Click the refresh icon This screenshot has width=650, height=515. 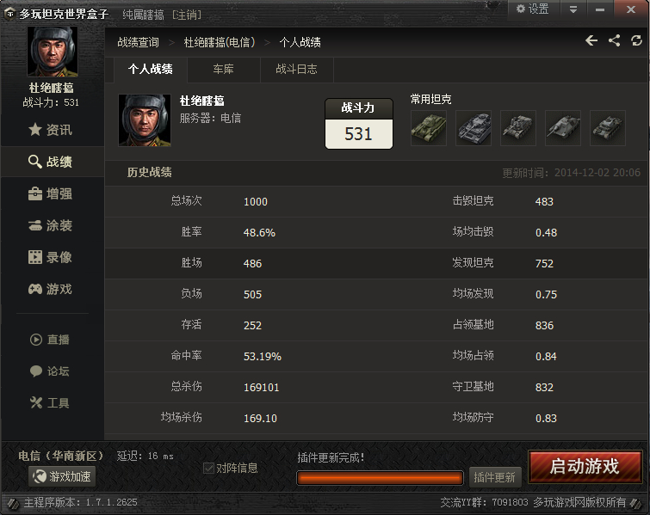point(636,40)
